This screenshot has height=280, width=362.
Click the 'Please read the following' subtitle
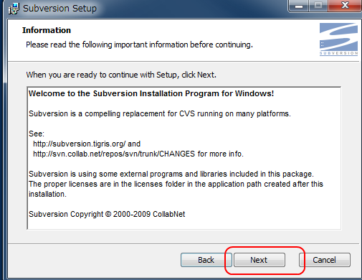(139, 45)
